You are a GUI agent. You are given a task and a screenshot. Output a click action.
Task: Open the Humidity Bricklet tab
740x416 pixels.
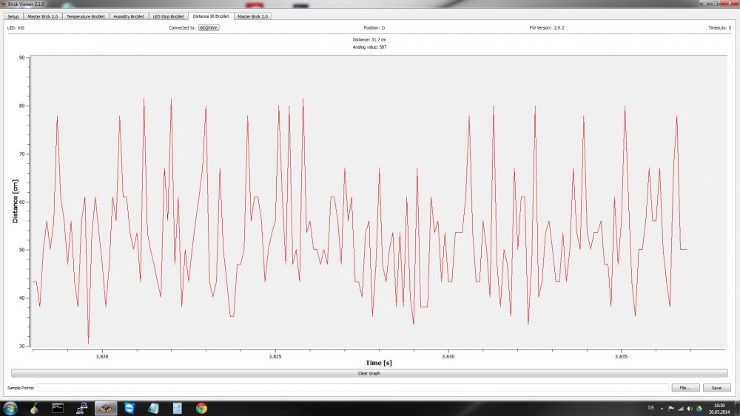point(129,16)
